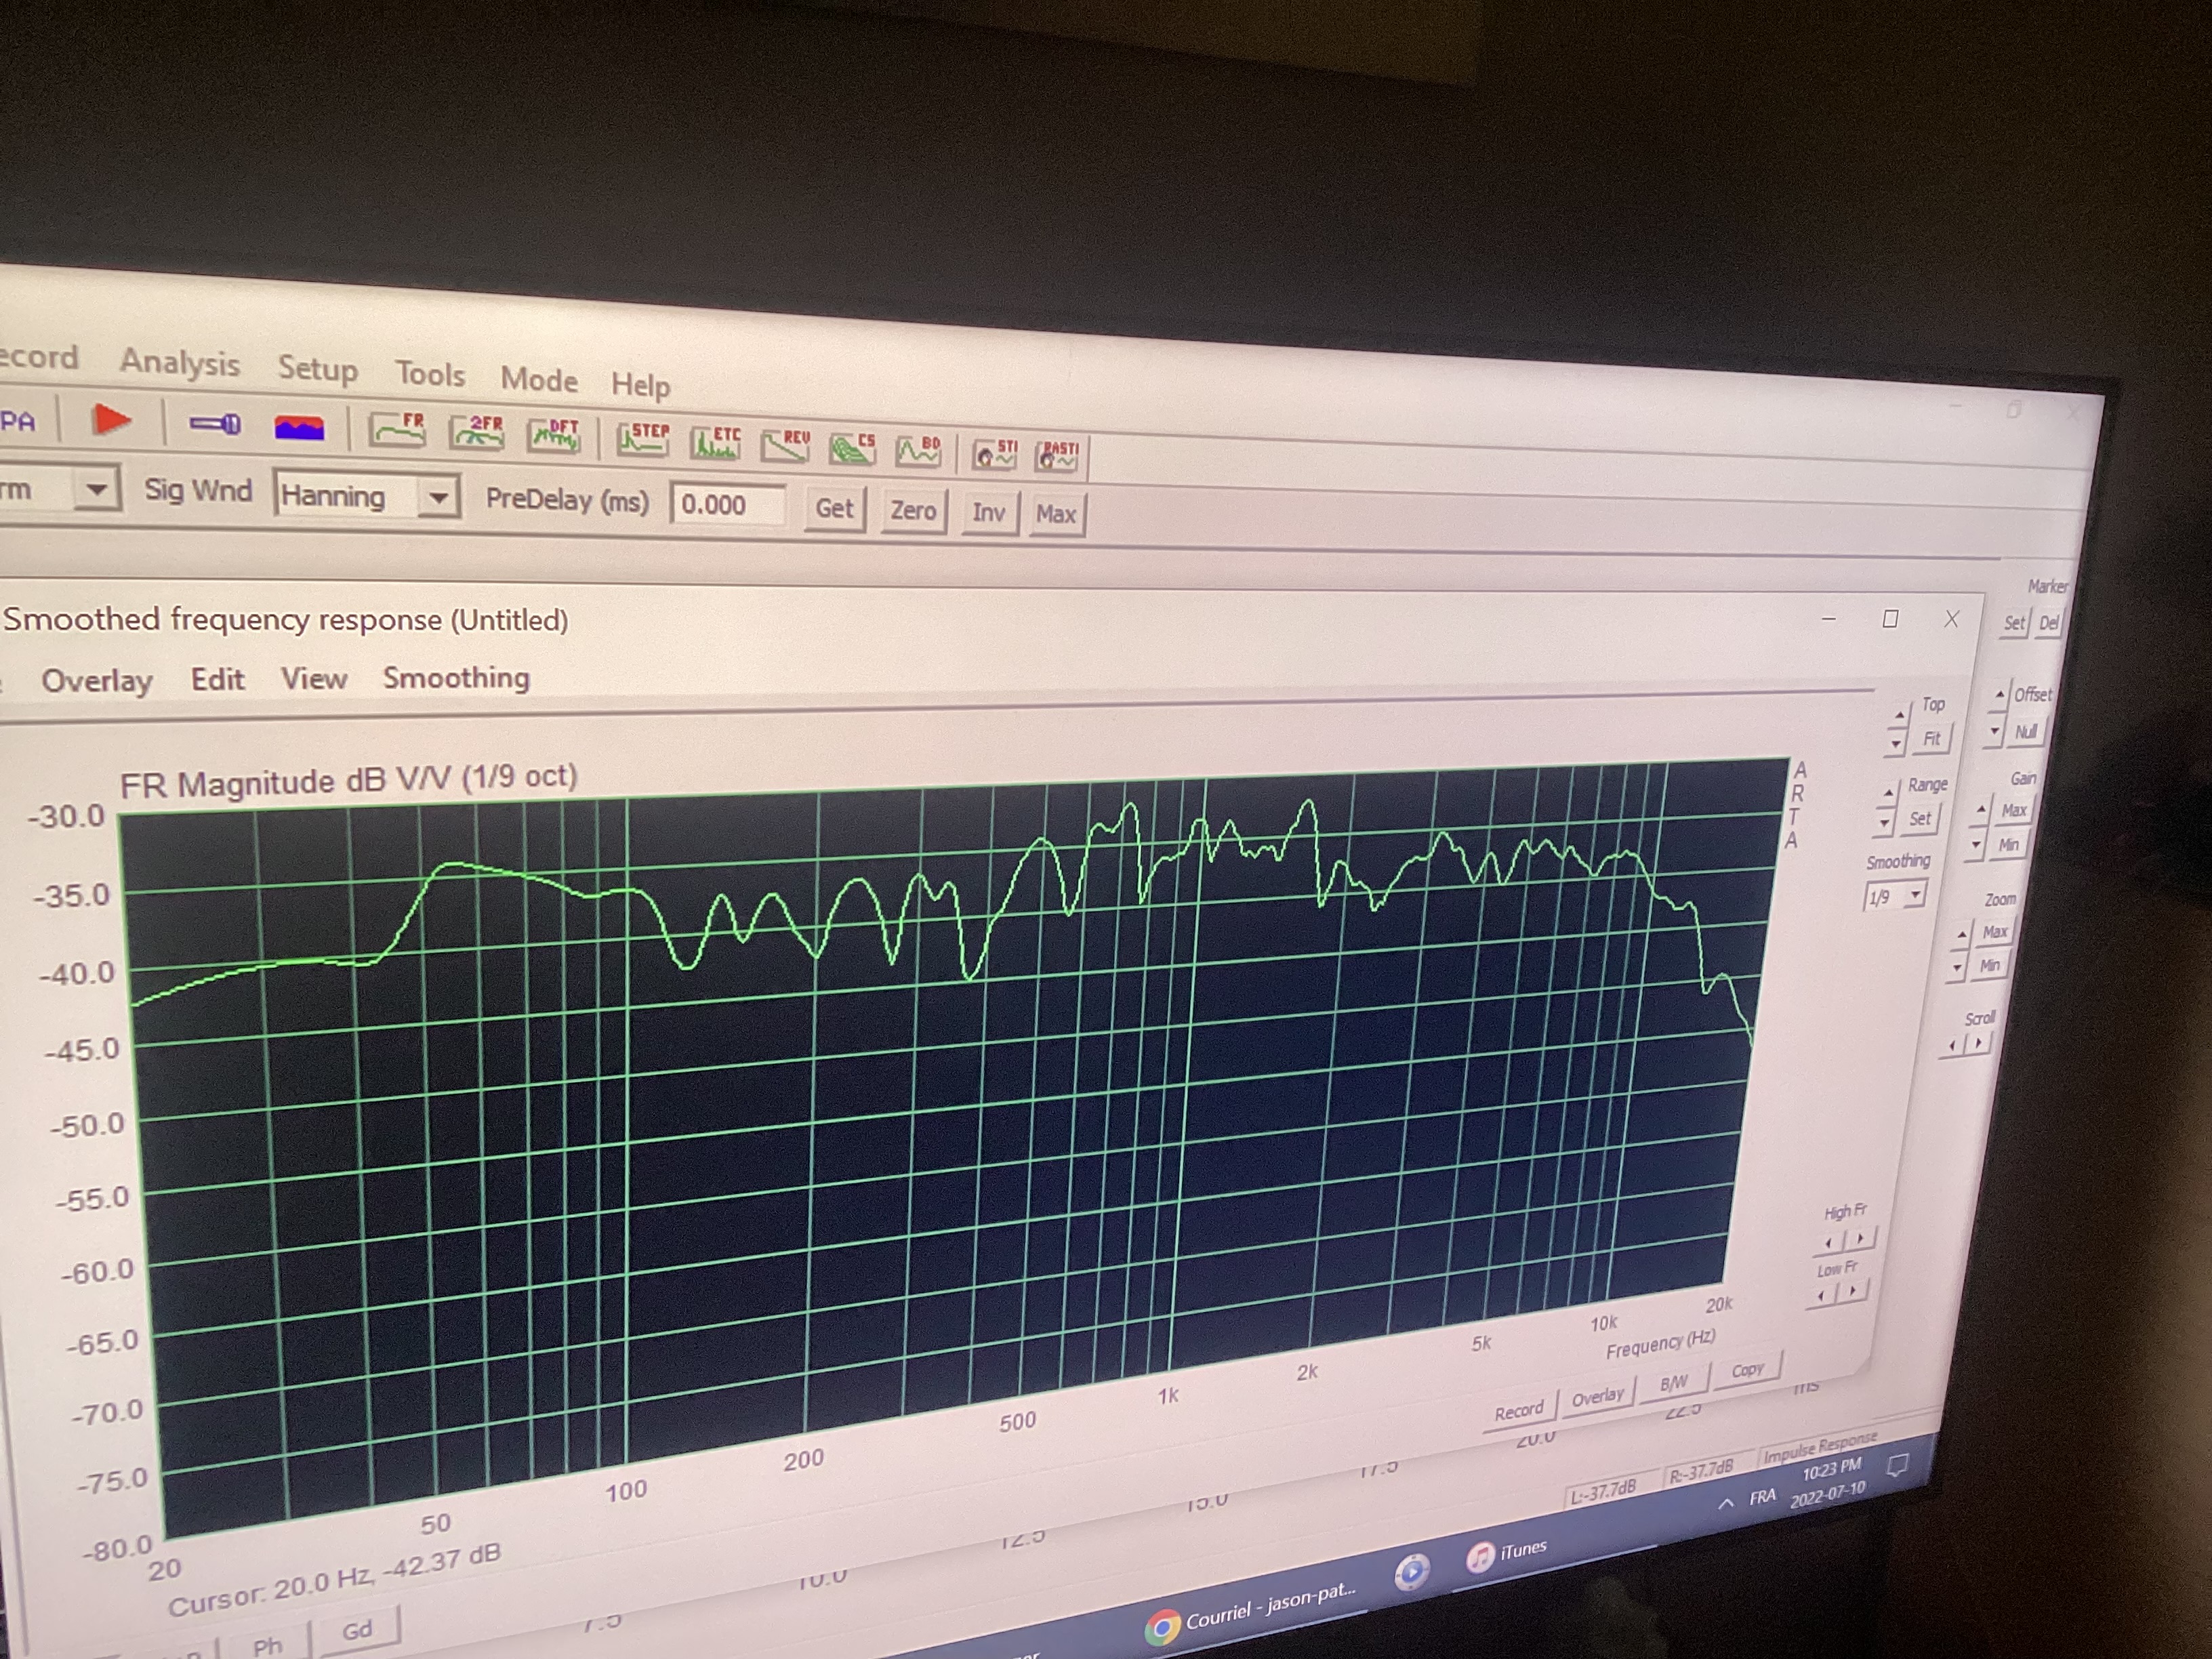Open the Smoothing menu in the response window

(x=456, y=678)
